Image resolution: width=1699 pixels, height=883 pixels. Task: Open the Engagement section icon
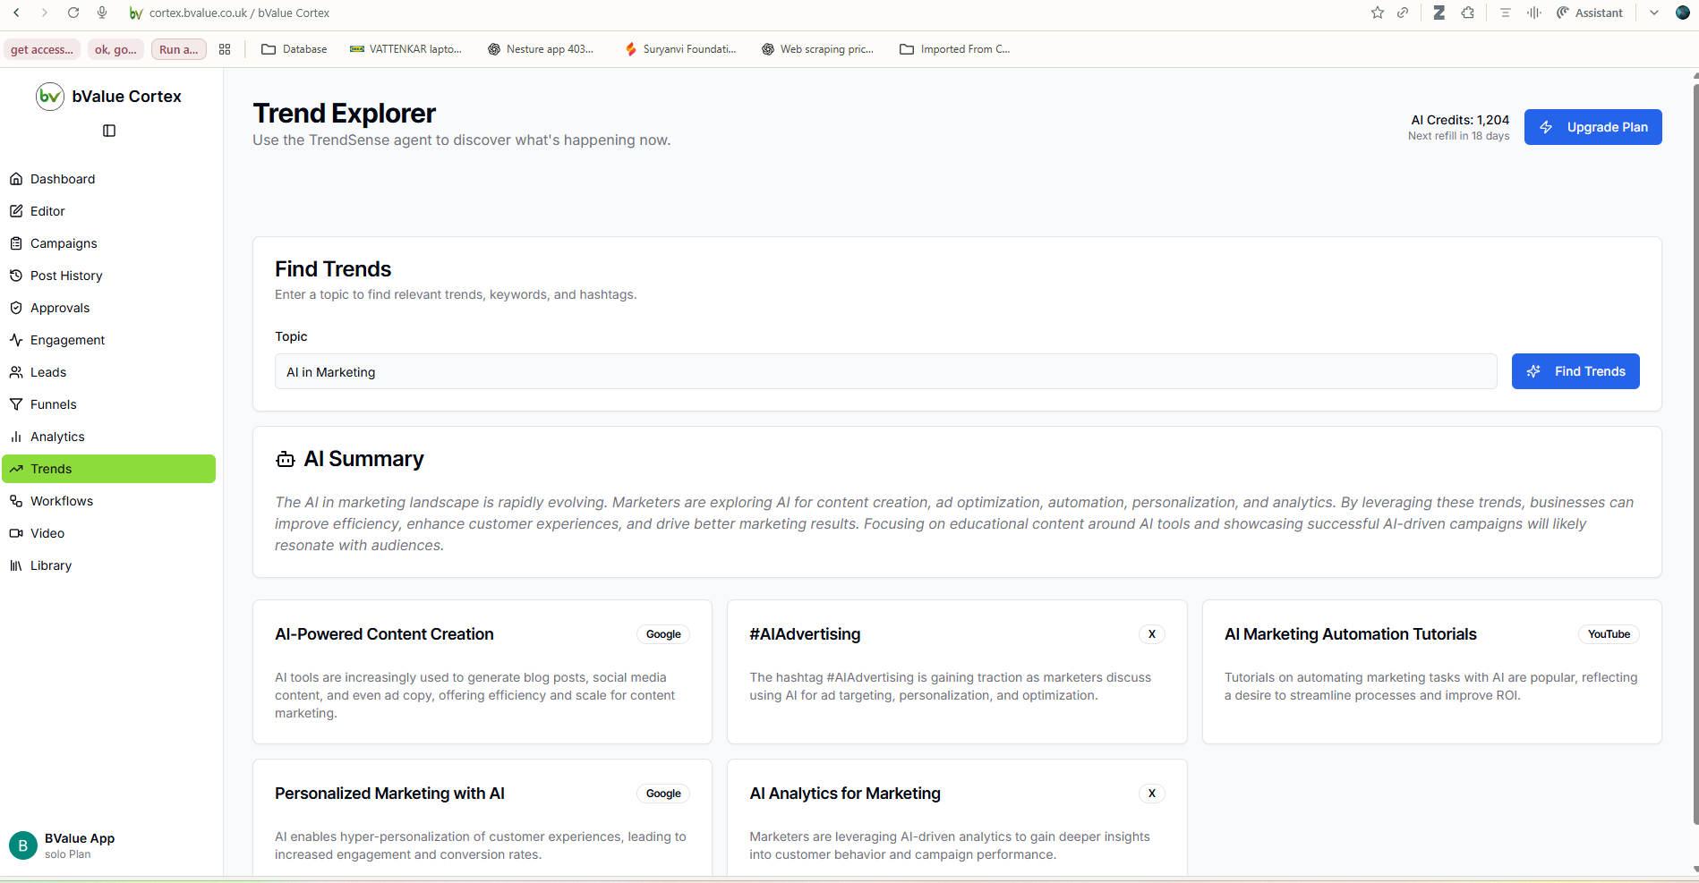pos(16,339)
